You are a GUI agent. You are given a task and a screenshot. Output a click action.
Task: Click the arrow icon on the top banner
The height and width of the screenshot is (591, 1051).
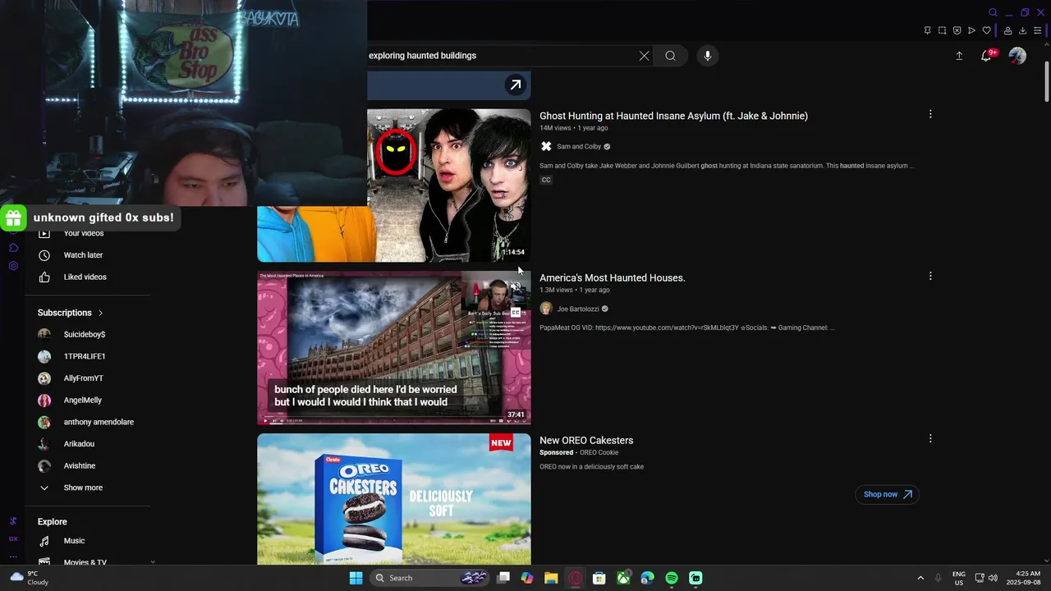pyautogui.click(x=515, y=85)
